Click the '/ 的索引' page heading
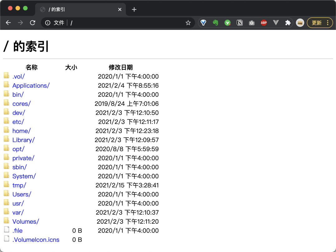 tap(26, 46)
